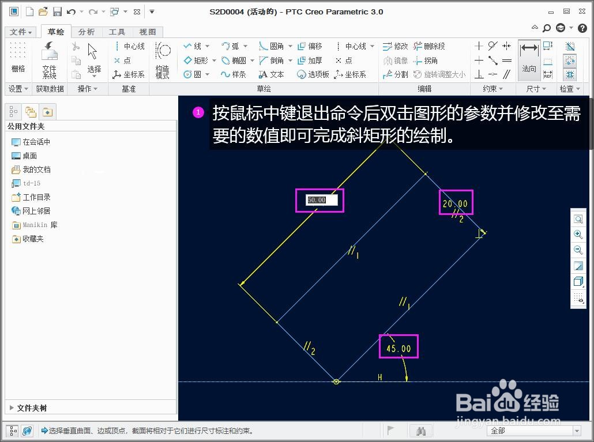Toggle the shade closed loops inspect button
The width and height of the screenshot is (594, 442).
pos(570,46)
